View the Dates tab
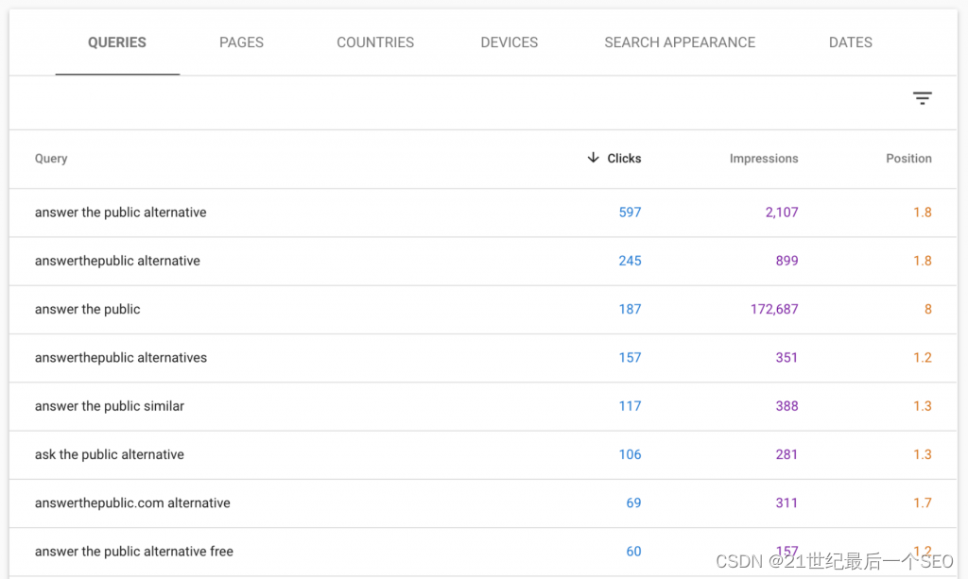Image resolution: width=968 pixels, height=579 pixels. coord(850,43)
